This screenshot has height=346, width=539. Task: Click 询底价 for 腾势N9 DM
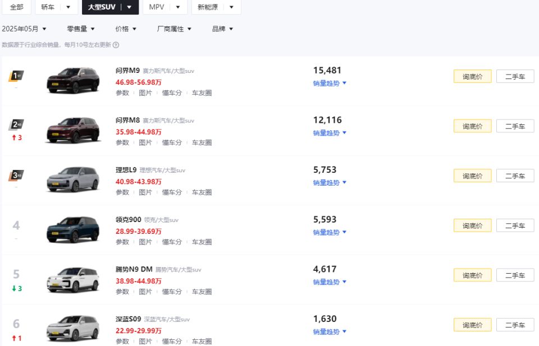pyautogui.click(x=472, y=275)
